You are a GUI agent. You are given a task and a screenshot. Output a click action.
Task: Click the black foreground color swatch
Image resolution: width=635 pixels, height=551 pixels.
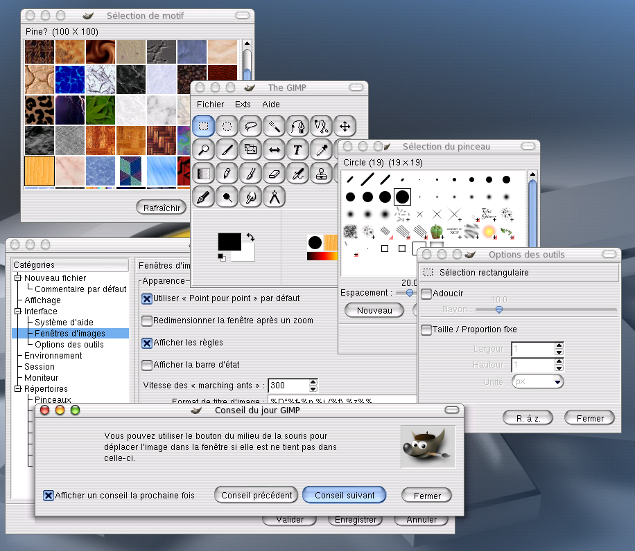tap(229, 242)
